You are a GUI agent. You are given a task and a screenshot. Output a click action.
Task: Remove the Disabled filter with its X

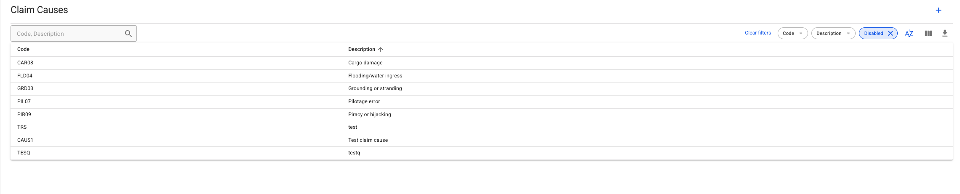[x=891, y=33]
